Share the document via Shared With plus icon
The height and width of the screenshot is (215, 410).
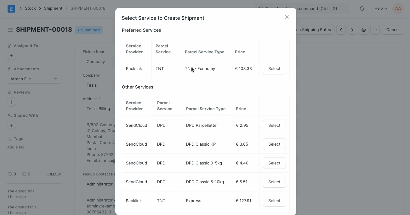(x=12, y=125)
